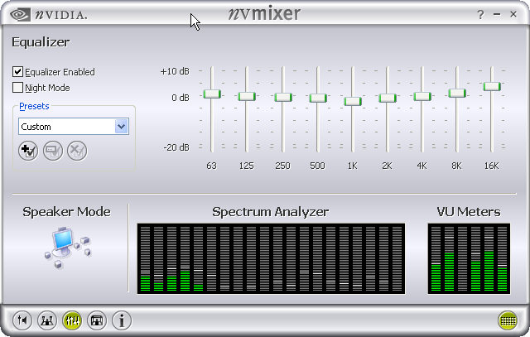530x337 pixels.
Task: Click the NVIDIA logo
Action: (x=49, y=15)
